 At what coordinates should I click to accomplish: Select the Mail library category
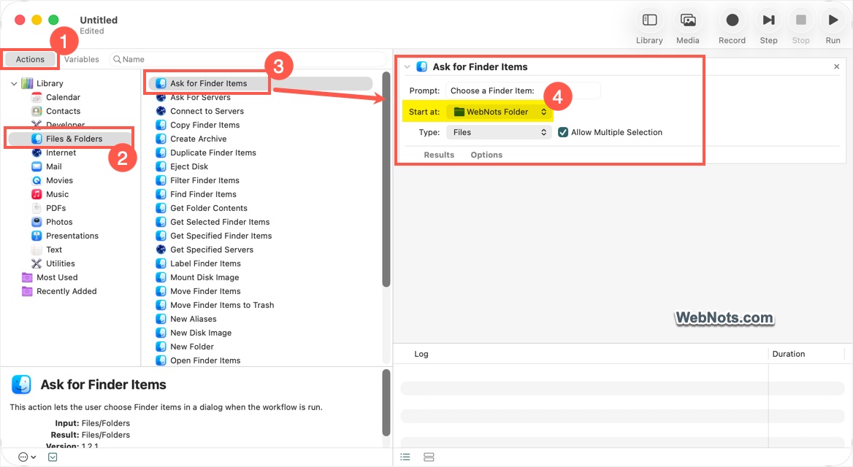(53, 166)
